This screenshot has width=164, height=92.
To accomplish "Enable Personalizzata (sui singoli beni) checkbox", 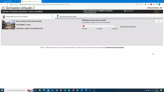I will pyautogui.click(x=118, y=27).
